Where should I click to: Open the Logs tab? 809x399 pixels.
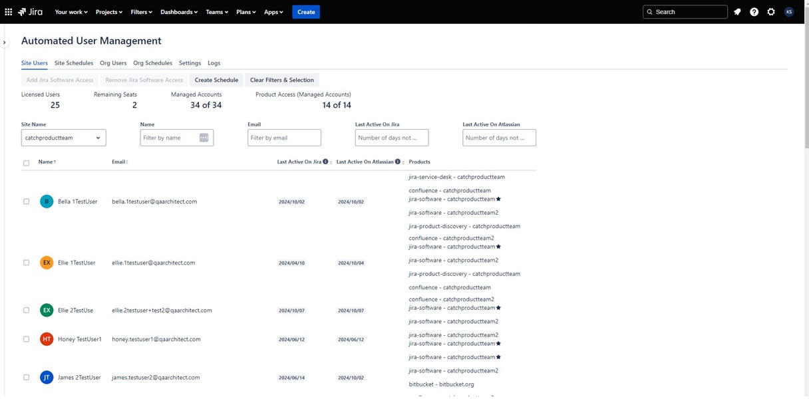214,63
